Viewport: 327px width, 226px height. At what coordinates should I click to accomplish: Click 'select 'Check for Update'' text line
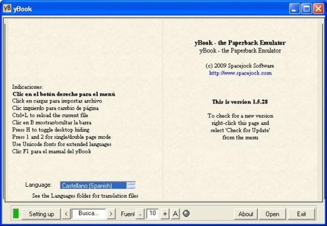click(240, 130)
